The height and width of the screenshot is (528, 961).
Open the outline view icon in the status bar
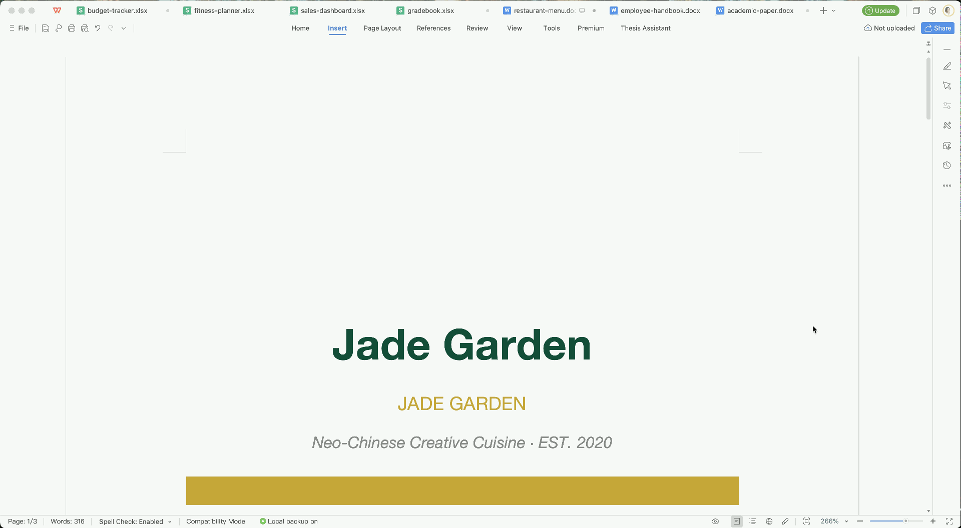(x=753, y=521)
